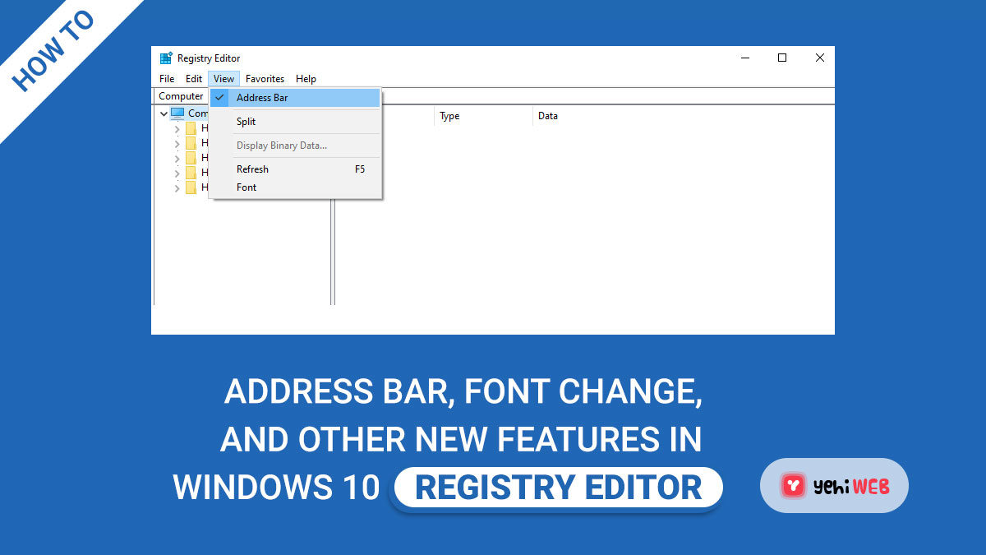This screenshot has width=986, height=555.
Task: Collapse the Computer tree node
Action: pyautogui.click(x=164, y=113)
